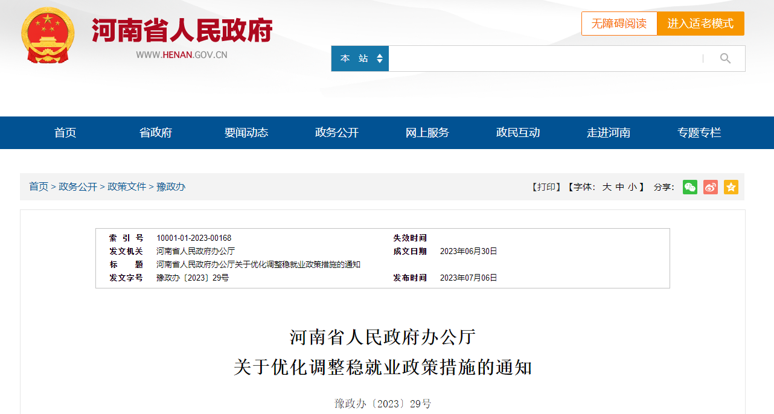Screen dimensions: 774x414
Task: Click the search magnifier icon
Action: pyautogui.click(x=724, y=59)
